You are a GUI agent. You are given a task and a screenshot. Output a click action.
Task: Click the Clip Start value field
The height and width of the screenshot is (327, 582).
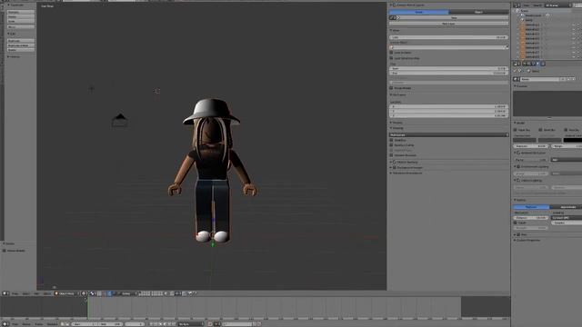tap(448, 69)
